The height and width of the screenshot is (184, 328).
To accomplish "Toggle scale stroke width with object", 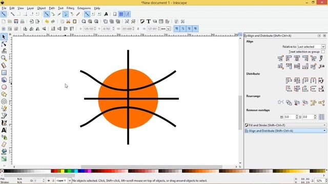I will (177, 29).
